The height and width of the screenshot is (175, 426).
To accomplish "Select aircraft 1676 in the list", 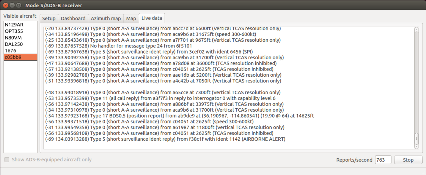I will click(x=20, y=51).
